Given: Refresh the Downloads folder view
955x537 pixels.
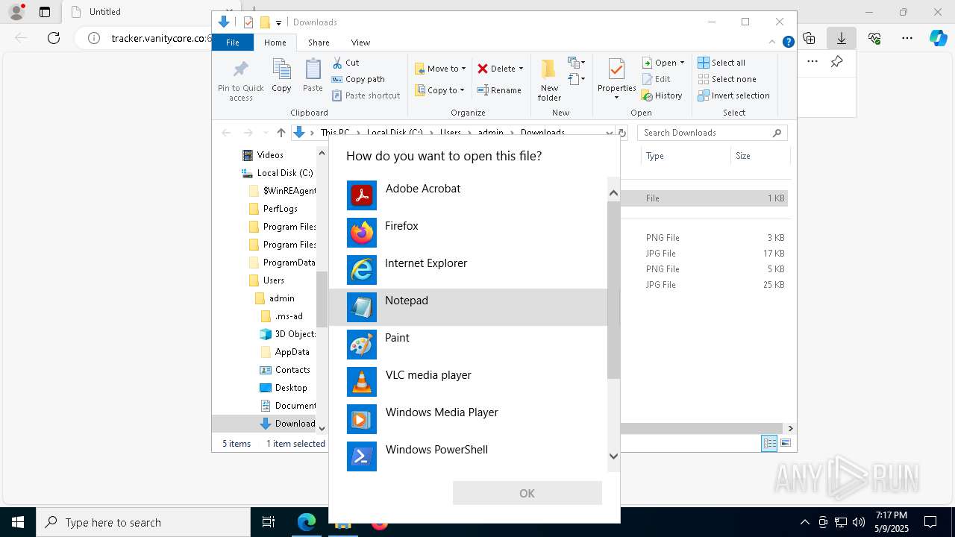Looking at the screenshot, I should (x=622, y=133).
